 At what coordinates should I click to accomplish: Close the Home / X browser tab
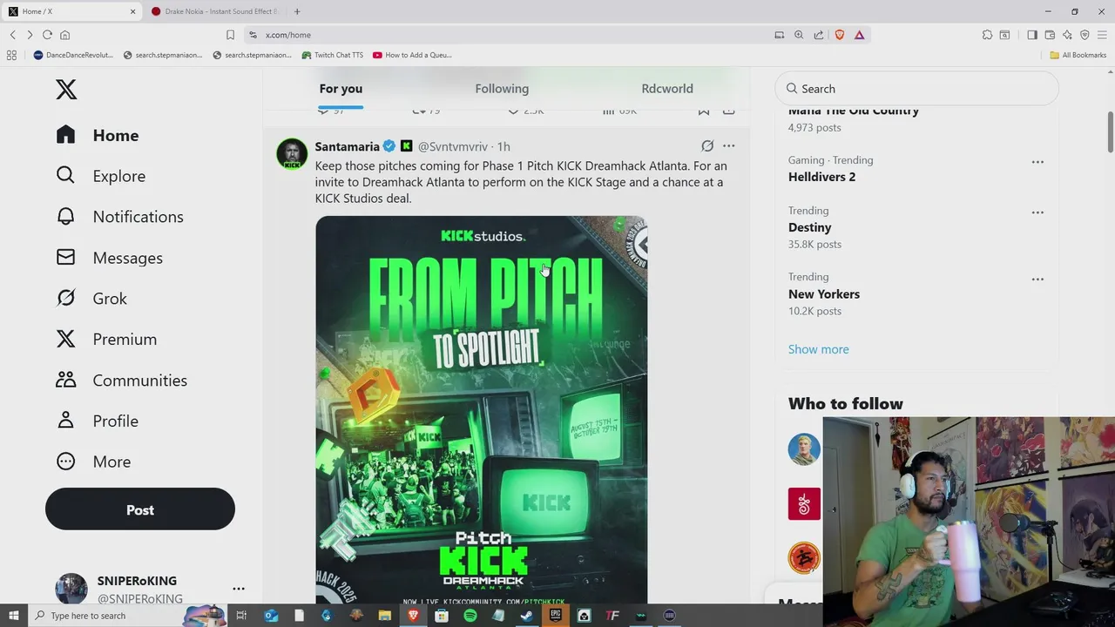(x=132, y=11)
